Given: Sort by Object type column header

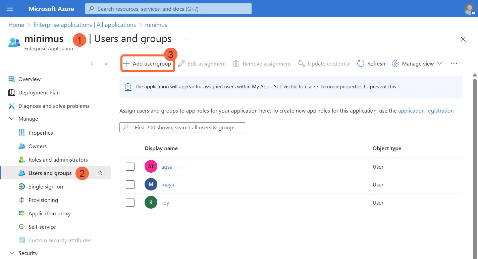Looking at the screenshot, I should tap(387, 148).
